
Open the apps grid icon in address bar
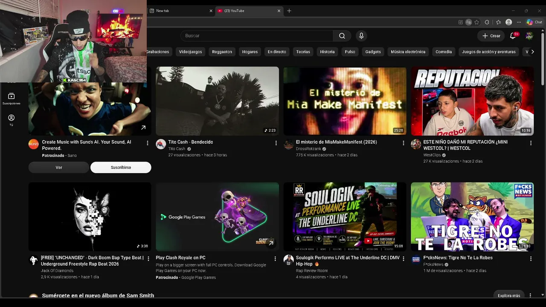click(461, 22)
